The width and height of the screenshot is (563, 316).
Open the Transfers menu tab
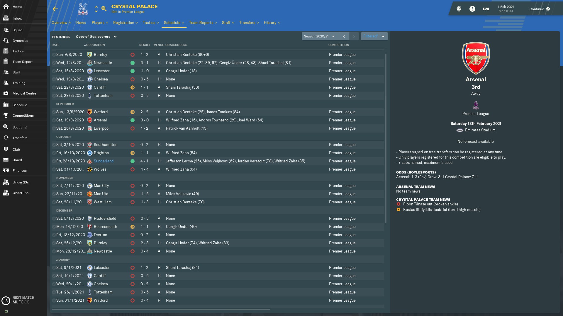[x=249, y=23]
